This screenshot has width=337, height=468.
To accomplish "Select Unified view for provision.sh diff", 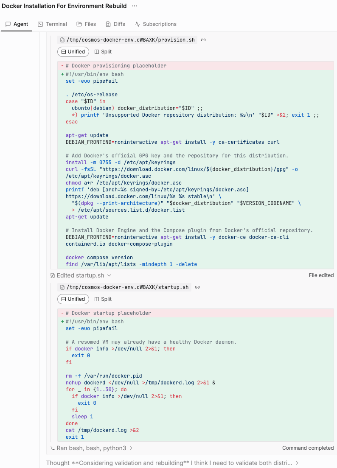I will click(73, 52).
